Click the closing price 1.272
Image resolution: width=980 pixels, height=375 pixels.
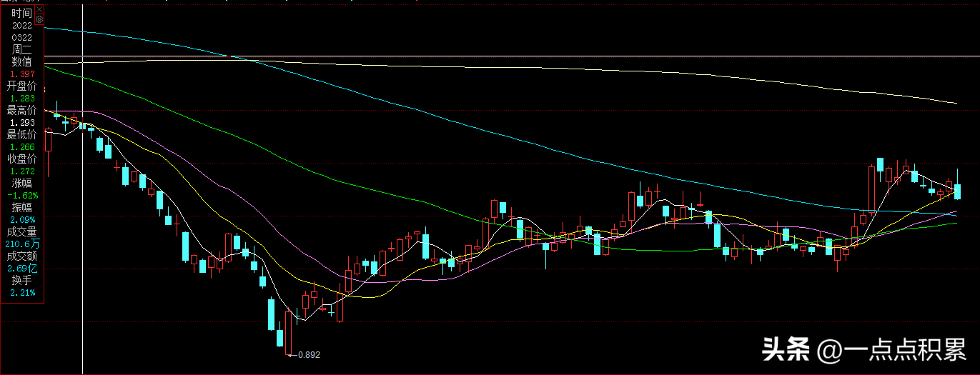tap(21, 171)
